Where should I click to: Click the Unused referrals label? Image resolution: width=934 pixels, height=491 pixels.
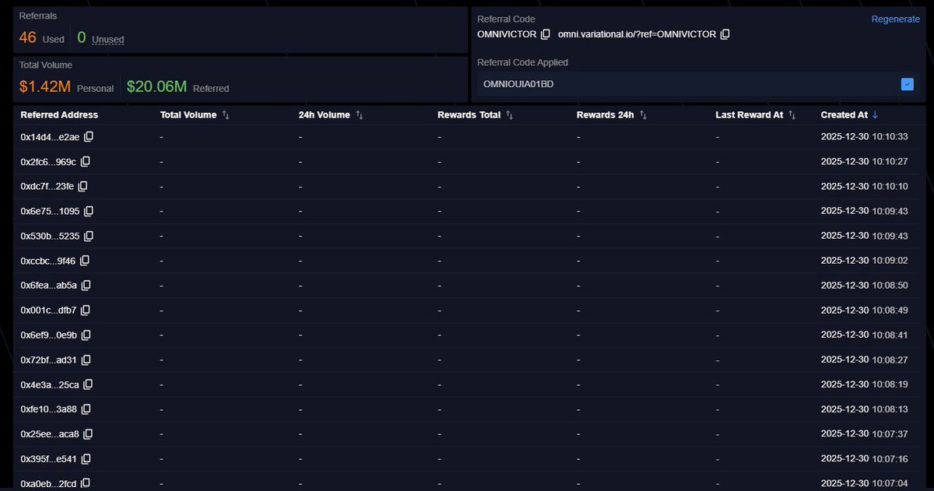(x=107, y=39)
